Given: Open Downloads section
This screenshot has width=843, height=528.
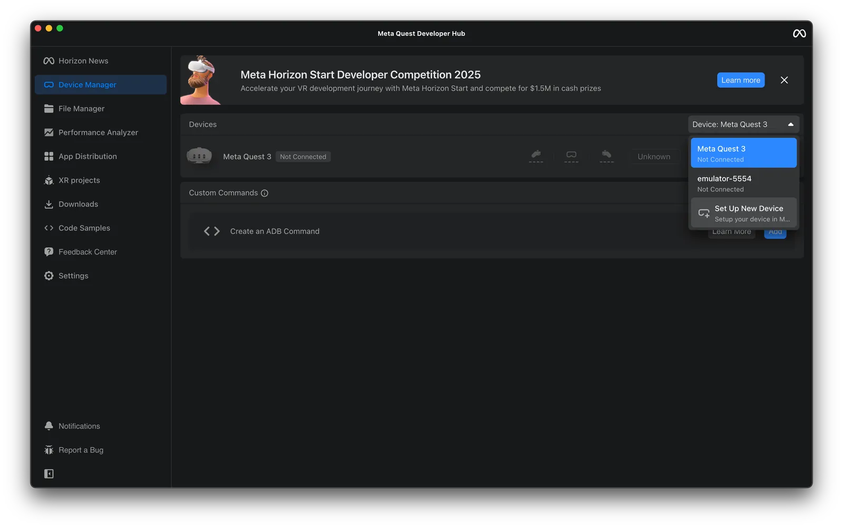Looking at the screenshot, I should pos(101,204).
